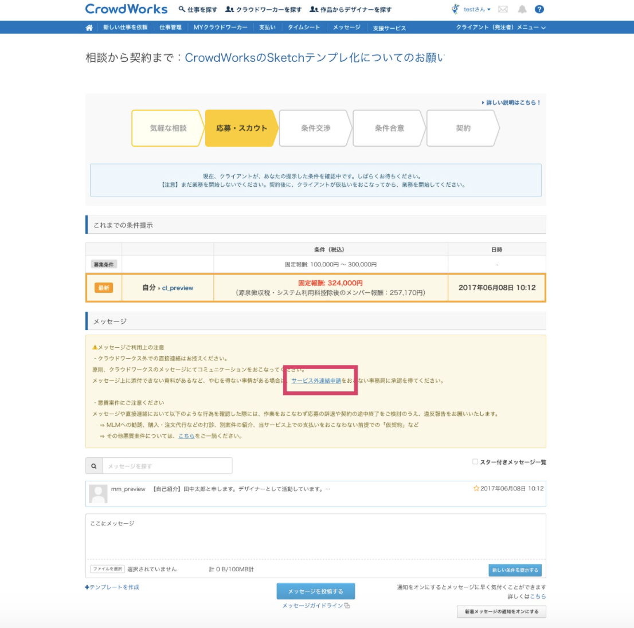Image resolution: width=634 pixels, height=628 pixels.
Task: Open the mail envelope icon in header
Action: [503, 9]
